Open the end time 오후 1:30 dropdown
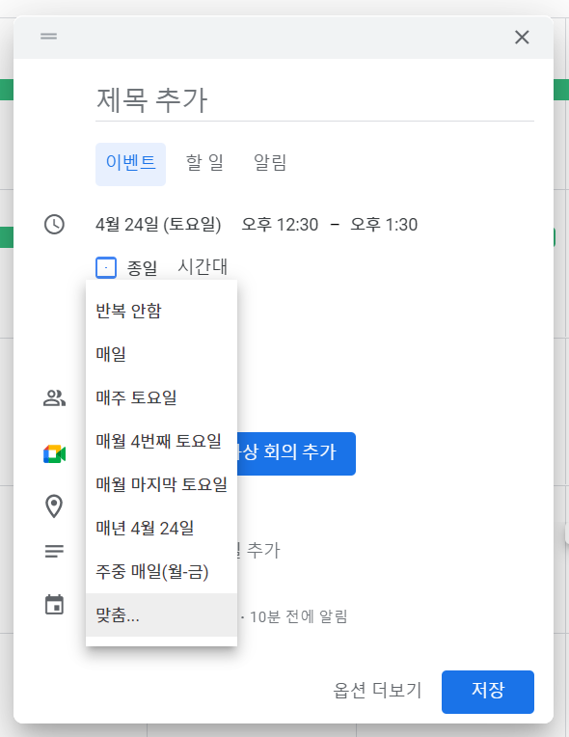569x737 pixels. click(x=384, y=225)
